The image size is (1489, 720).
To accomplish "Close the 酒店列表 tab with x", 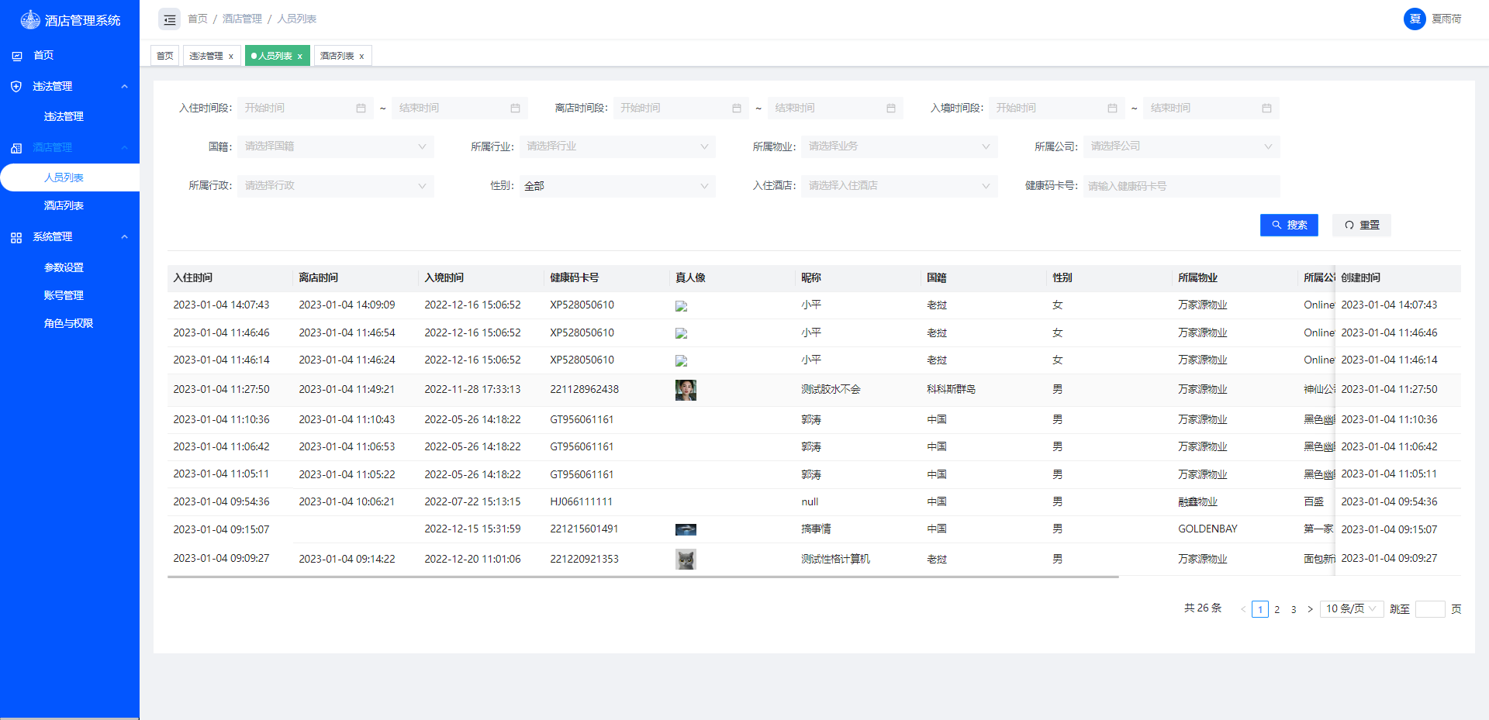I will coord(361,57).
